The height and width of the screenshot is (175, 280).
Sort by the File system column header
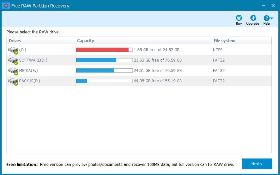pos(242,40)
